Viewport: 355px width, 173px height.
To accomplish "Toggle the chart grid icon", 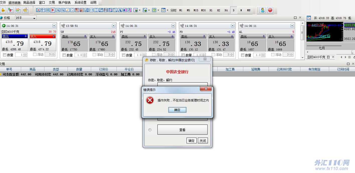I will pyautogui.click(x=48, y=10).
